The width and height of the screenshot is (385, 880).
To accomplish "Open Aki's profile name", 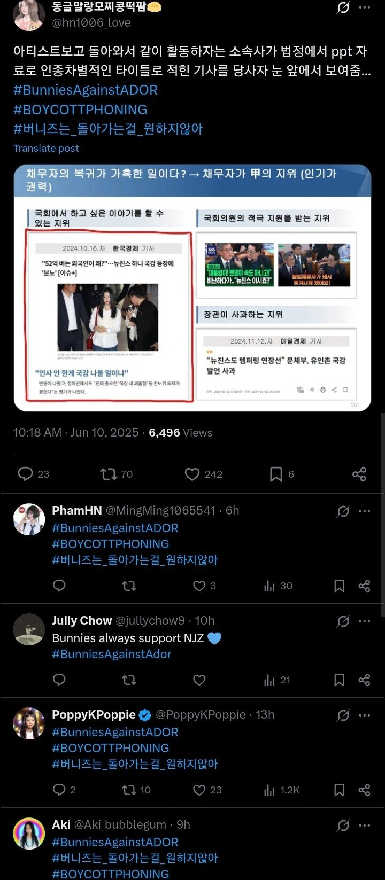I will click(x=61, y=824).
